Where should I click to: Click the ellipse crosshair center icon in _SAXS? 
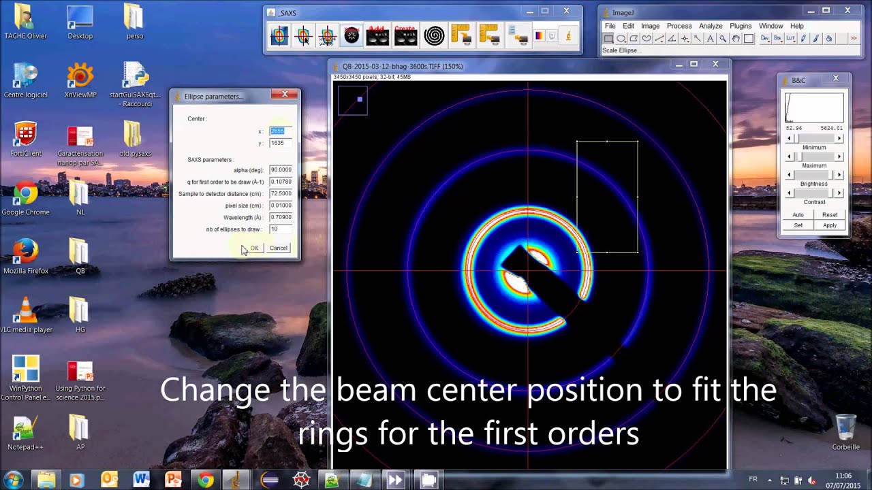coord(303,35)
